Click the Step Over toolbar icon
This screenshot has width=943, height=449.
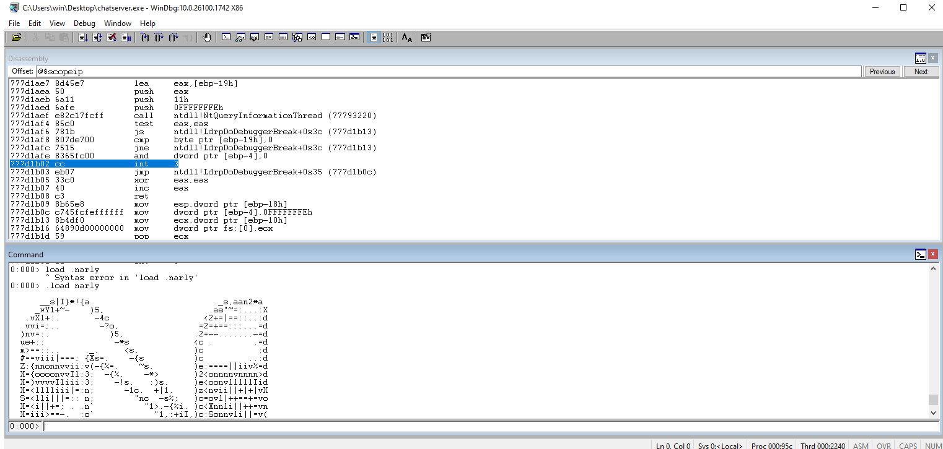coord(159,38)
